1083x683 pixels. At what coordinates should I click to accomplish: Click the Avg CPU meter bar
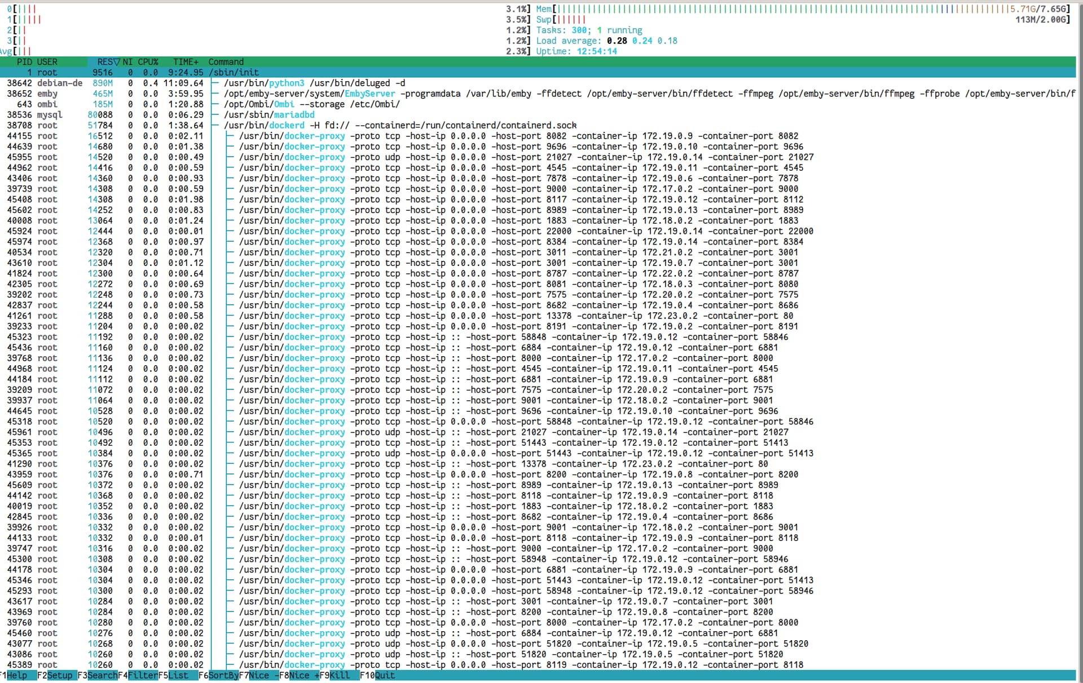[266, 51]
